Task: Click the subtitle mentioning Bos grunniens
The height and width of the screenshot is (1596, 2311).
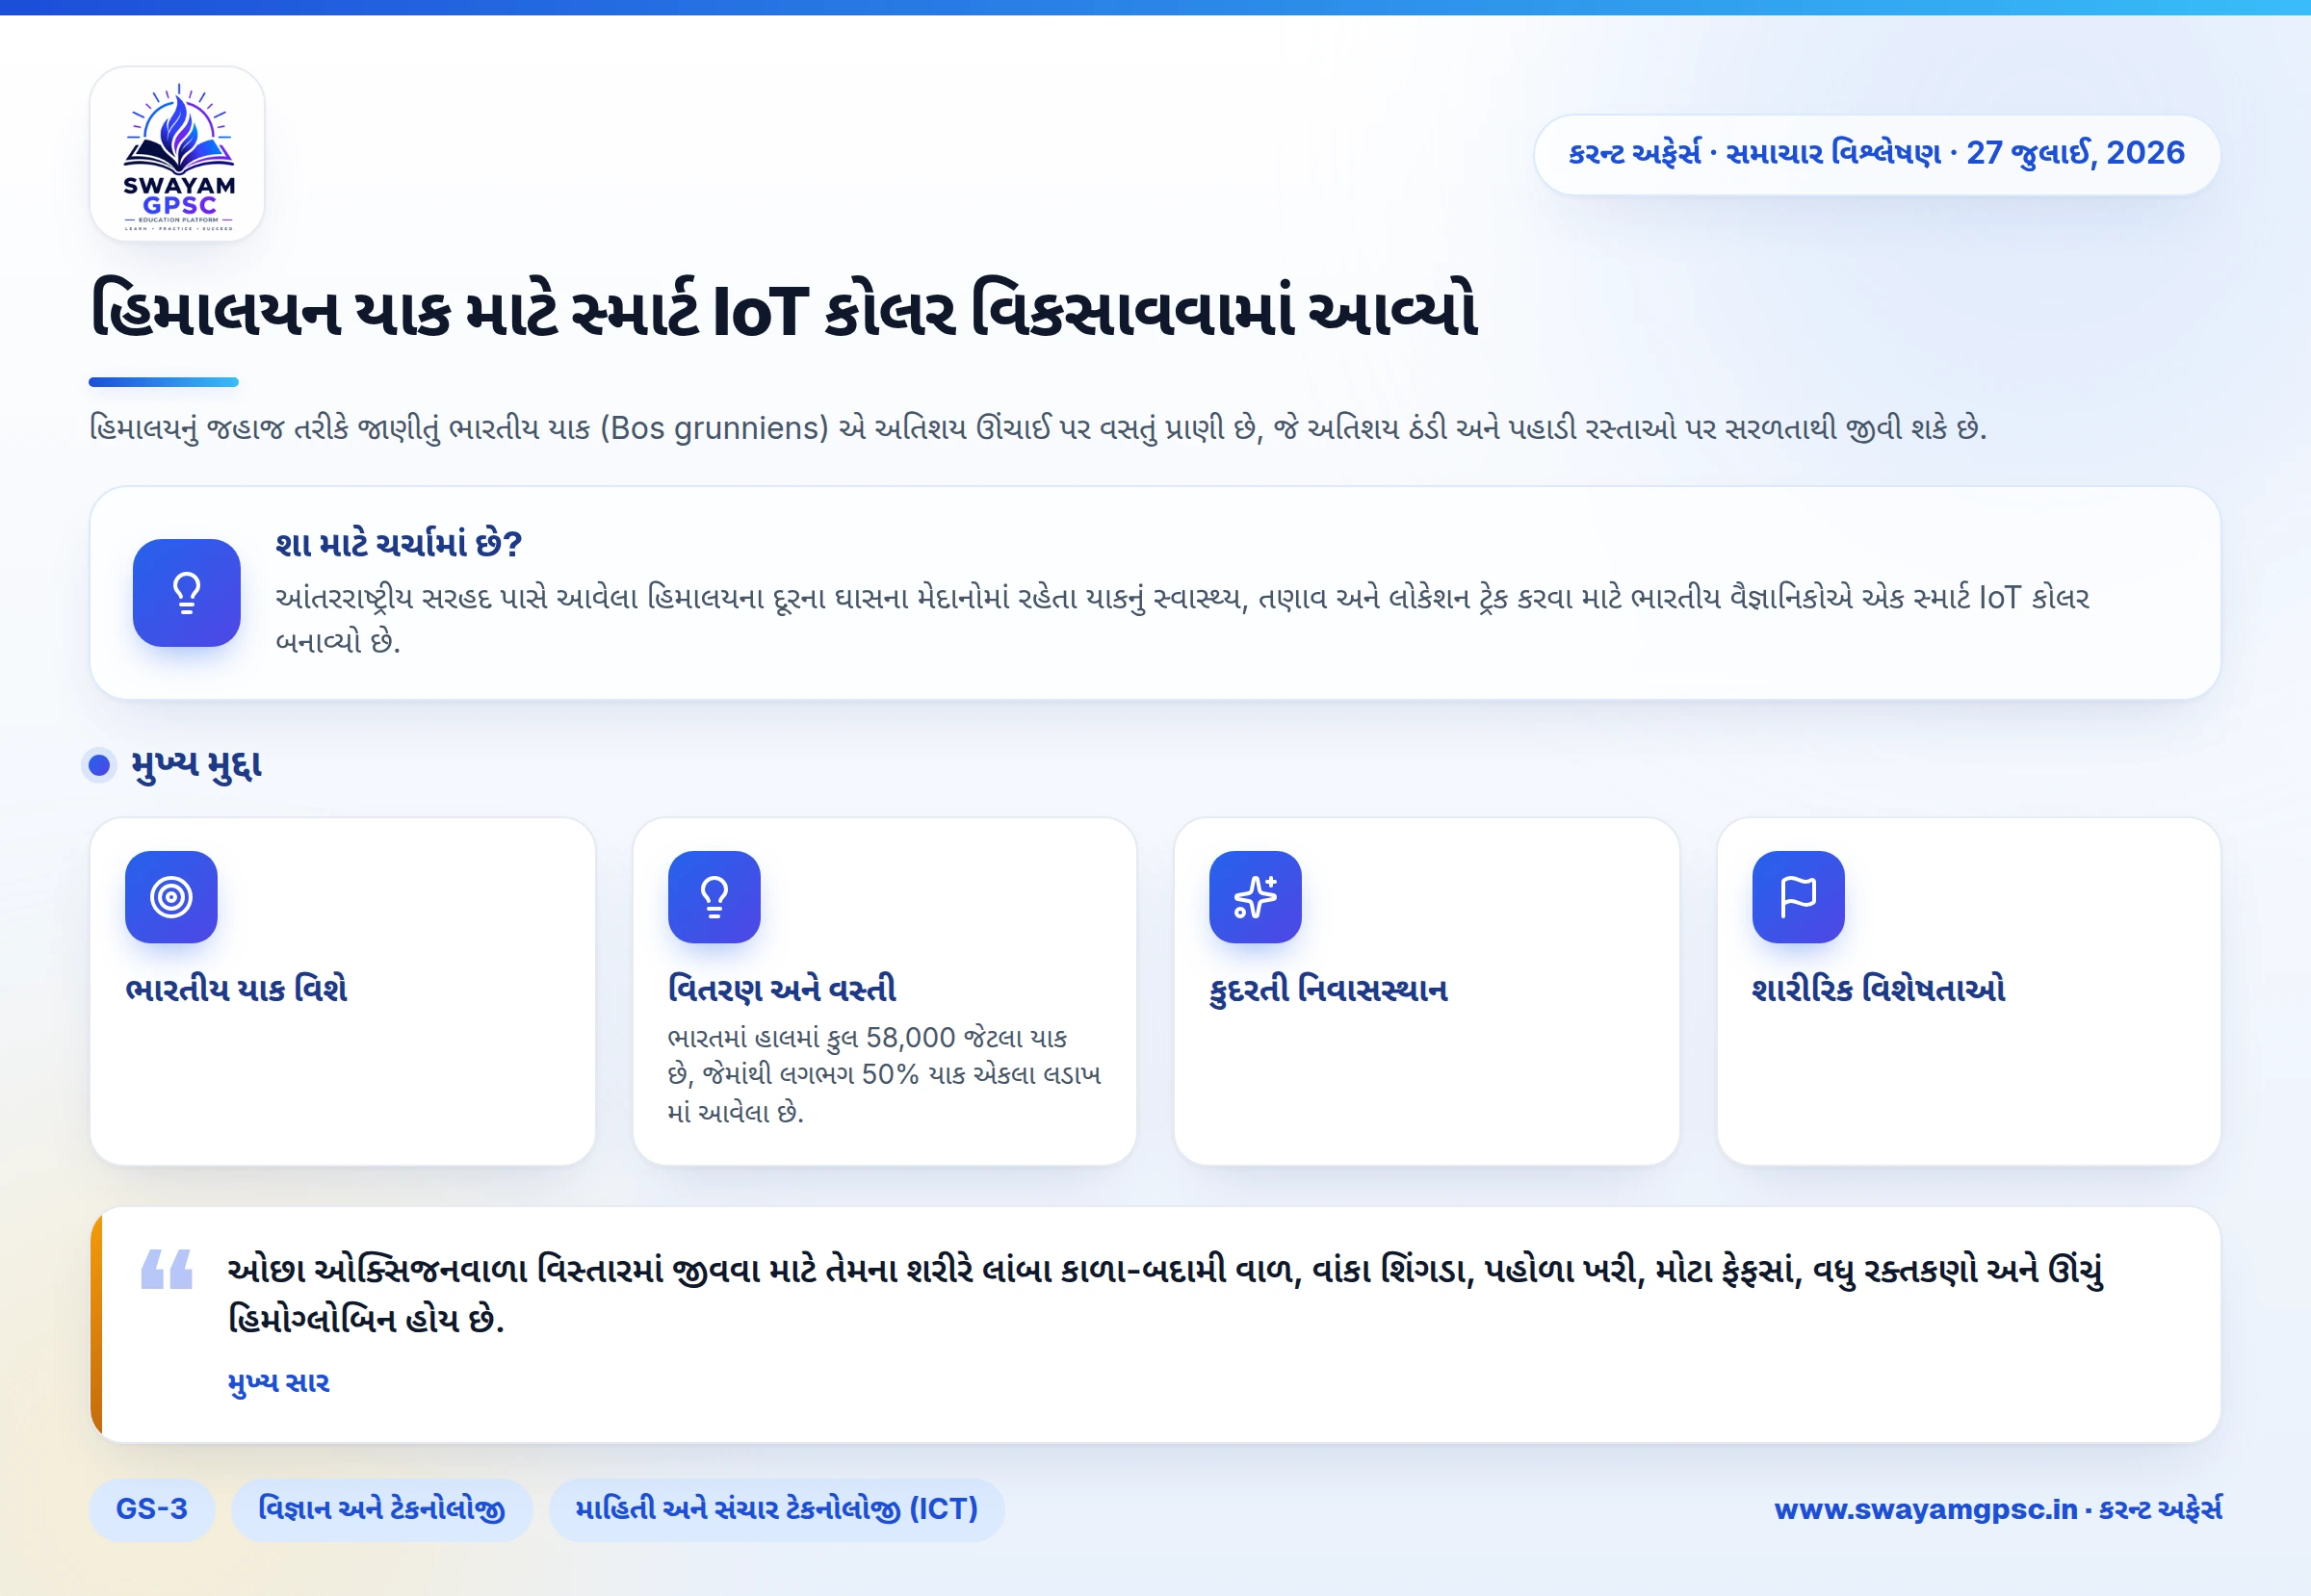Action: (x=1037, y=428)
